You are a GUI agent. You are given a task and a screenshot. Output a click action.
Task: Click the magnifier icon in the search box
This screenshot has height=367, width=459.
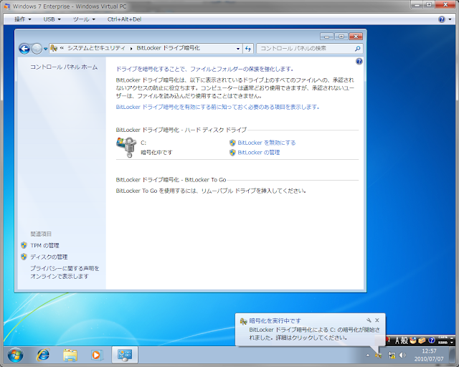pos(357,49)
